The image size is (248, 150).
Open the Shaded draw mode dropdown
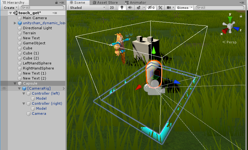click(87, 8)
